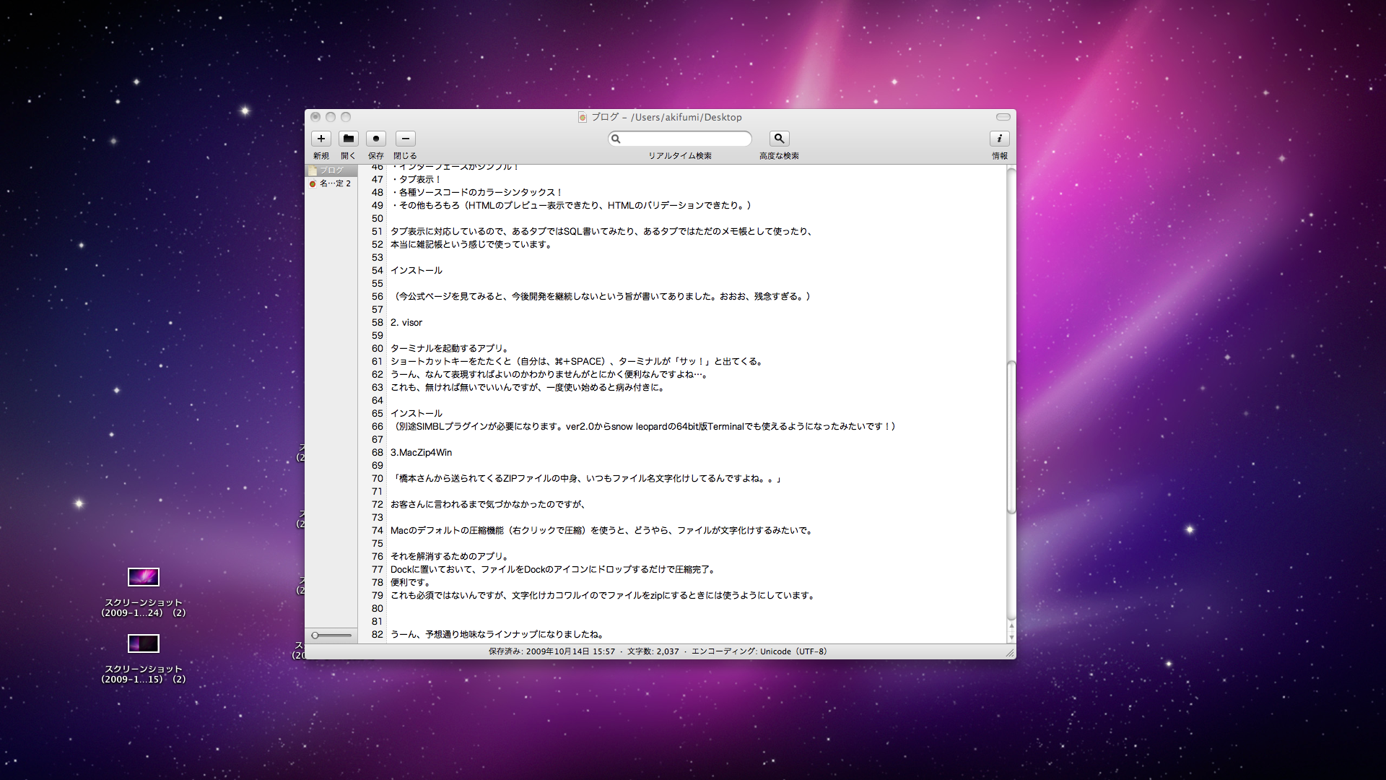Click the document icon in the title bar
This screenshot has height=780, width=1386.
click(583, 118)
